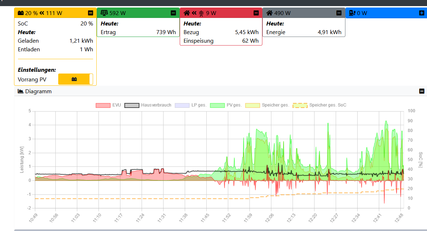
Task: Click the chart icon beside Diagramm
Action: click(x=20, y=91)
